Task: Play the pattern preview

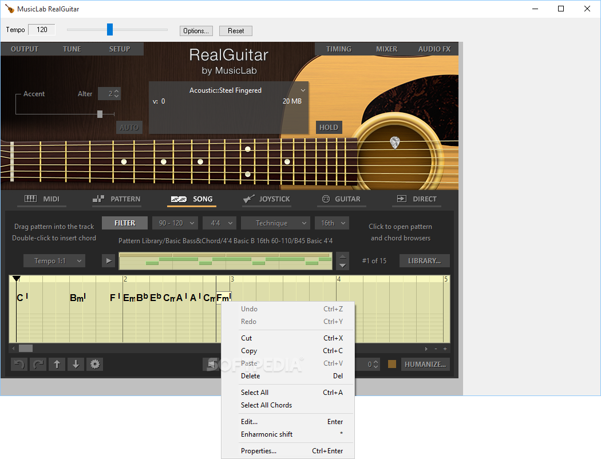Action: pyautogui.click(x=109, y=261)
